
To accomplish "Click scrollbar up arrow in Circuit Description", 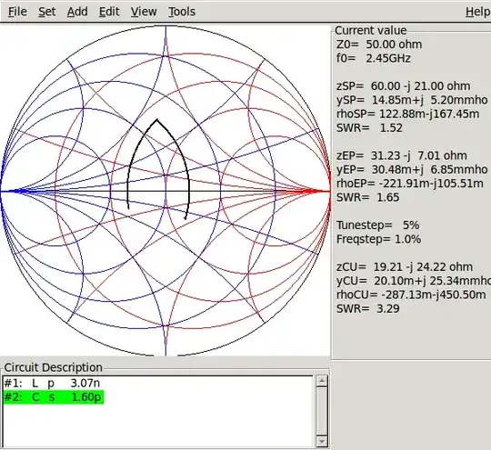I will (x=322, y=381).
